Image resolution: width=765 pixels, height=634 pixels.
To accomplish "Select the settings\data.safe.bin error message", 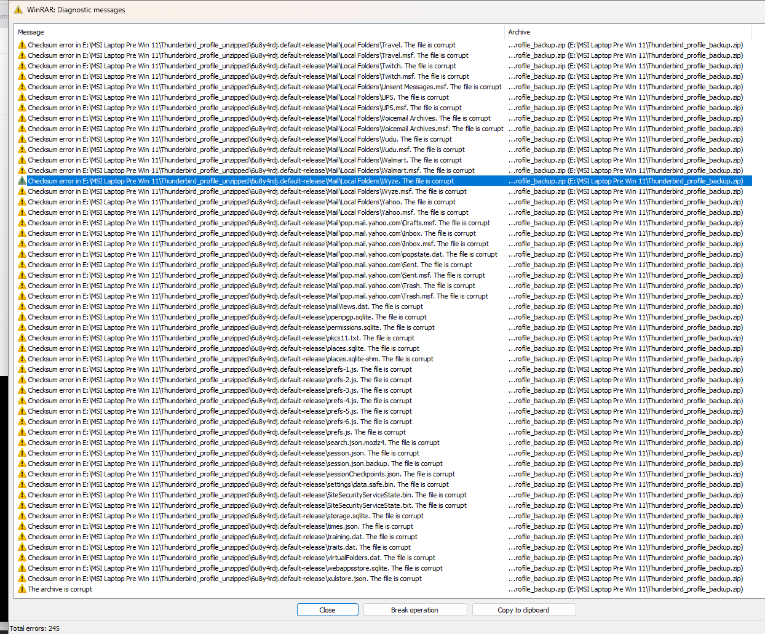I will [x=238, y=484].
